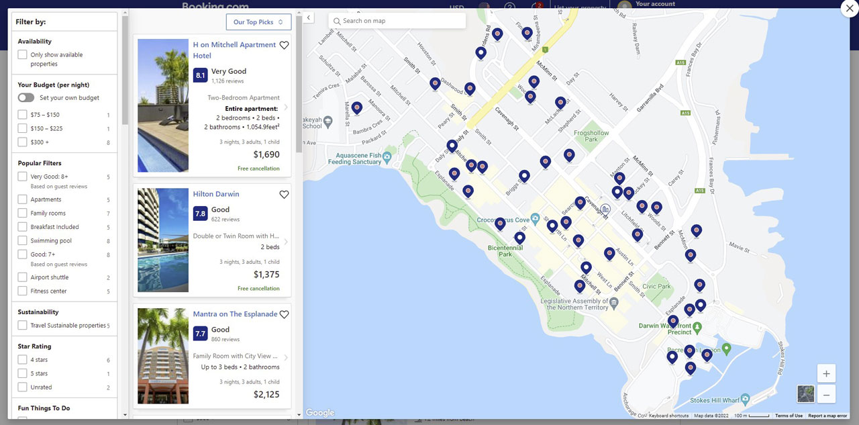Click the Aquascene Fish Feeding Sanctuary marker

click(387, 156)
